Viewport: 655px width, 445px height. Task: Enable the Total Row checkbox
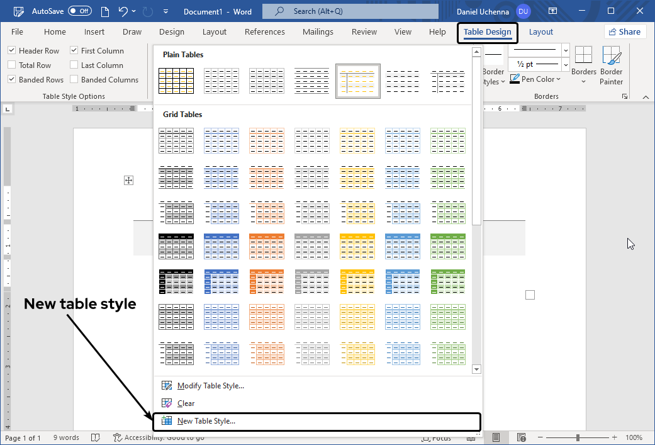(12, 65)
